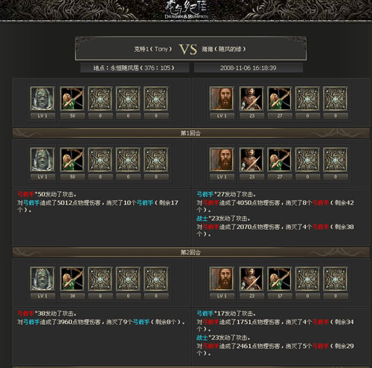Select defender's archer unit icon with 27 troops
The image size is (372, 368).
coord(280,99)
